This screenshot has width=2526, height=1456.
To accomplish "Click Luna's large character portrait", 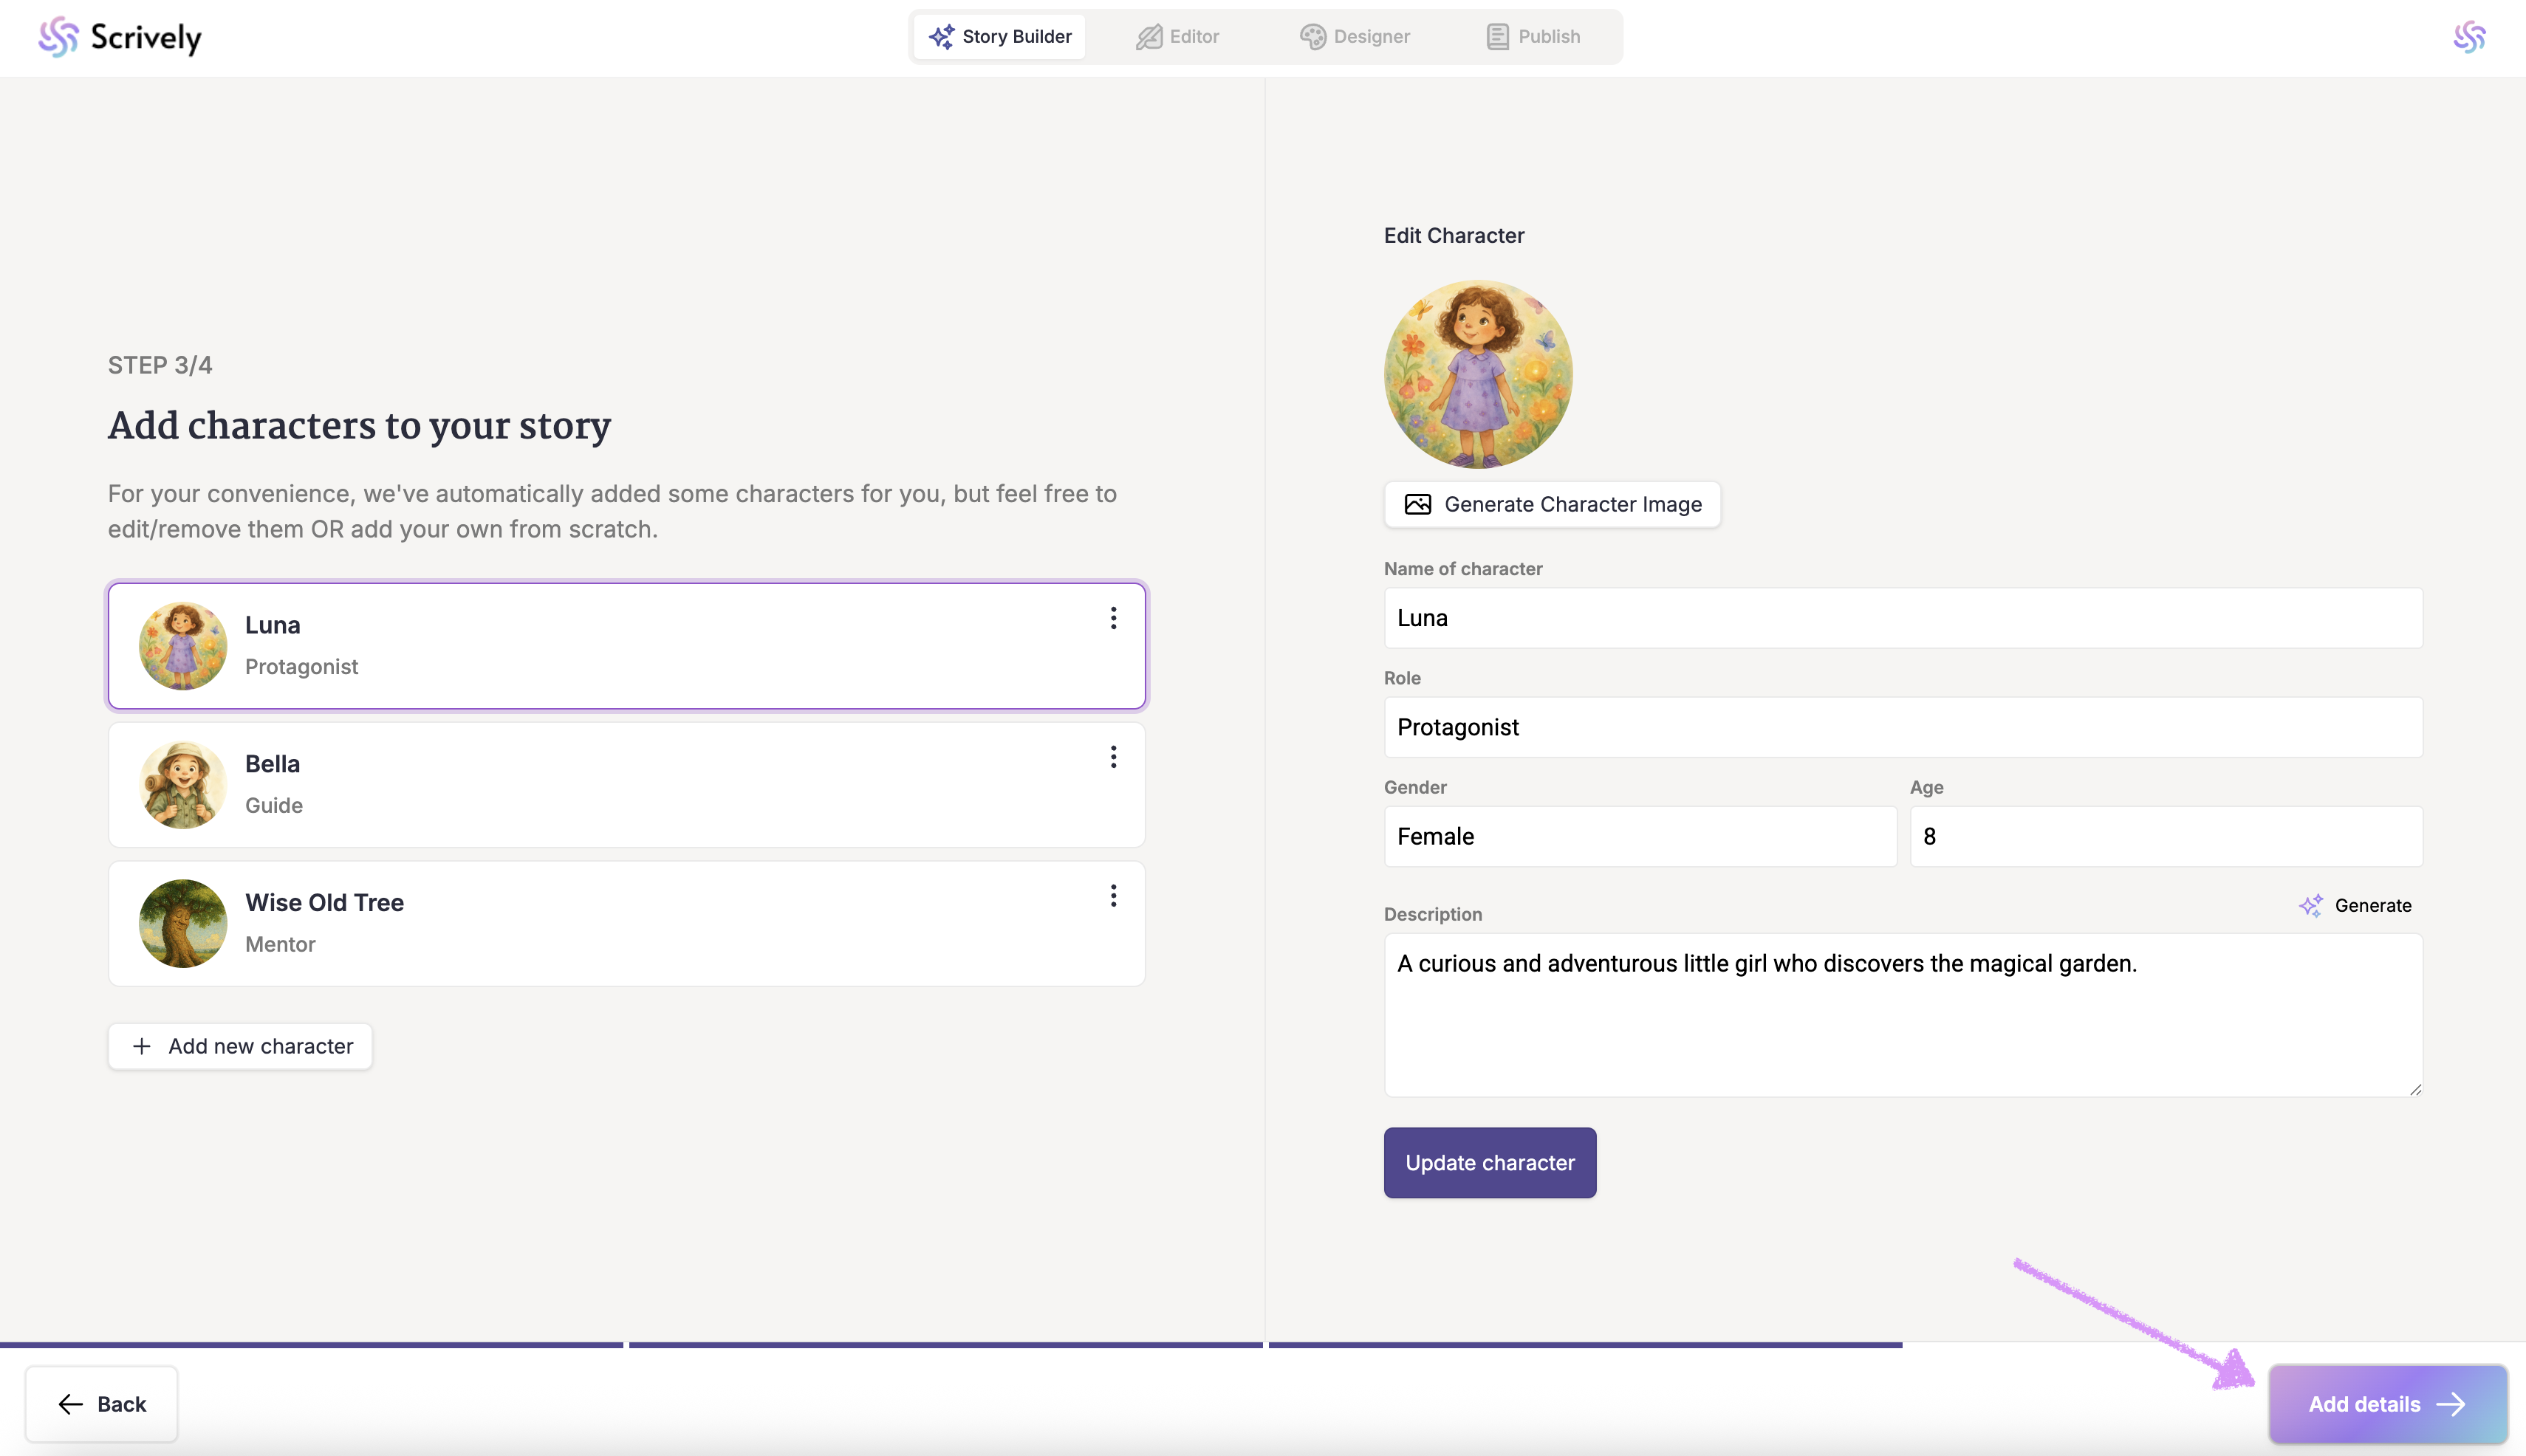I will pos(1478,374).
